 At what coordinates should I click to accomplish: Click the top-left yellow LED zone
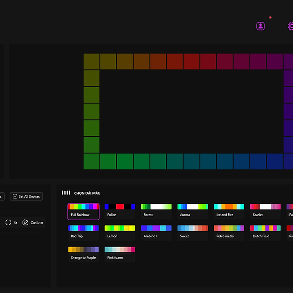91,61
